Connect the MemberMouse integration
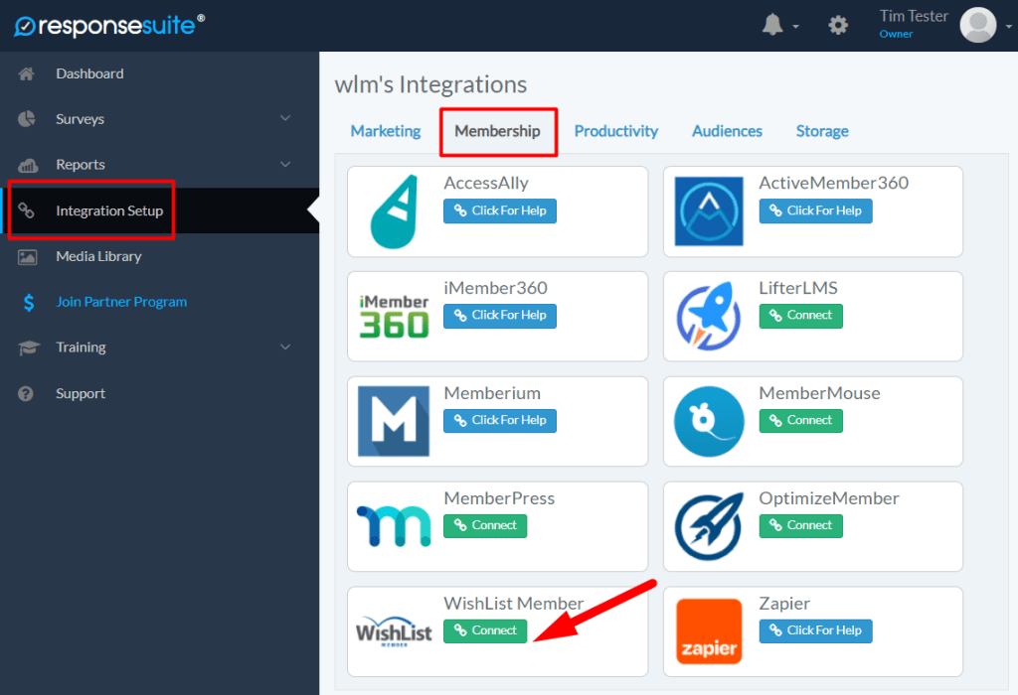Screen dimensions: 1018x695 [x=800, y=421]
